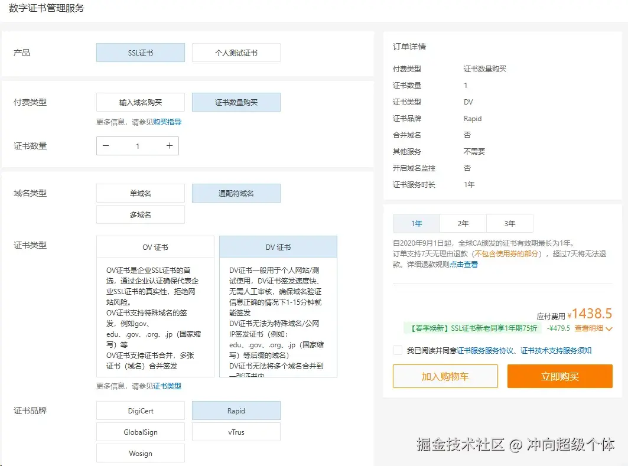The width and height of the screenshot is (628, 466).
Task: Select the SSL证书 product option
Action: pos(141,53)
